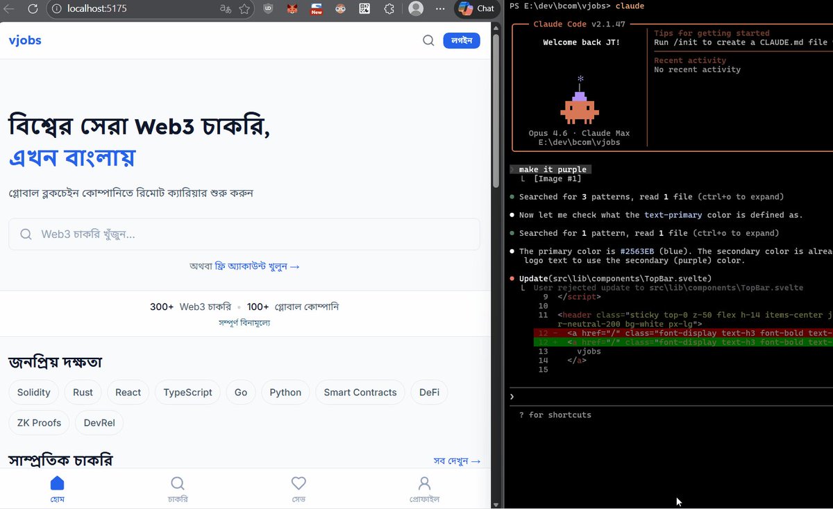Open the সব দেখুন see-all link
Screen dimensions: 833x509
click(x=457, y=461)
